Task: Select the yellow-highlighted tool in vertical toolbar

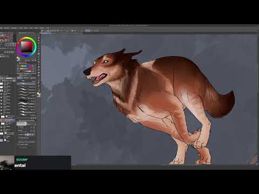Action: pyautogui.click(x=38, y=94)
